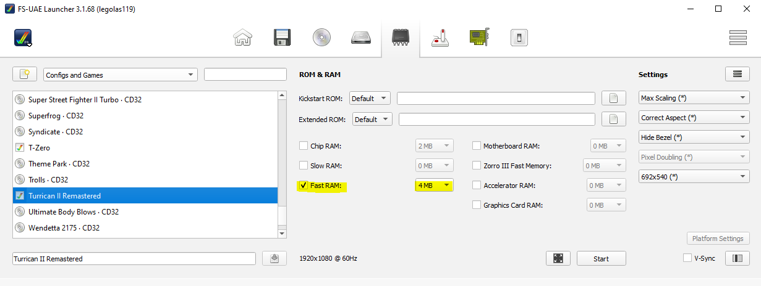The width and height of the screenshot is (761, 286).
Task: Click the Kickstart ROM path field
Action: click(x=496, y=98)
